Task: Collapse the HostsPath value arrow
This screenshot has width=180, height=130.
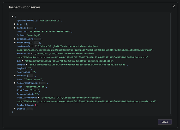Action: click(32, 54)
